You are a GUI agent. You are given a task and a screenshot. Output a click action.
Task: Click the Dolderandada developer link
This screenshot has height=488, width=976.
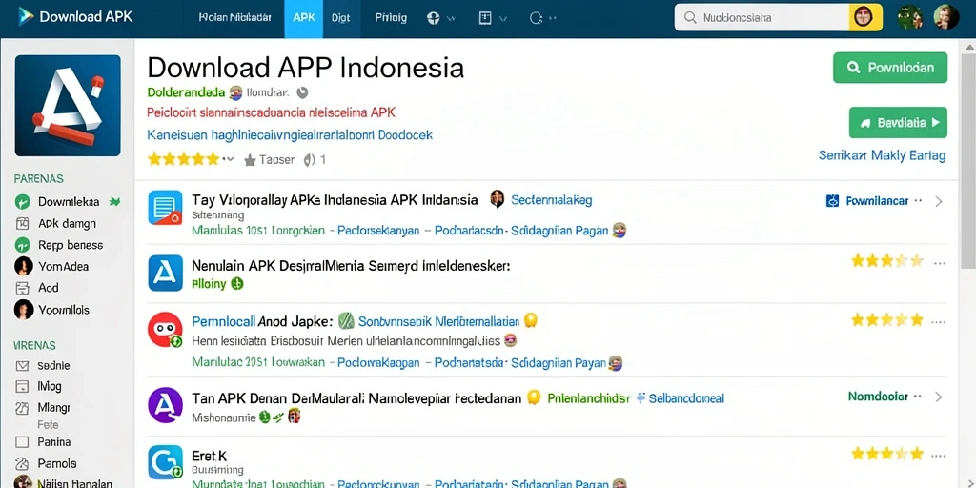186,92
